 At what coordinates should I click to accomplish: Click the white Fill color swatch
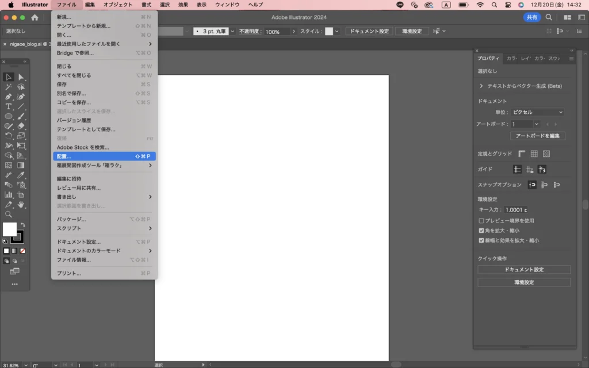9,229
